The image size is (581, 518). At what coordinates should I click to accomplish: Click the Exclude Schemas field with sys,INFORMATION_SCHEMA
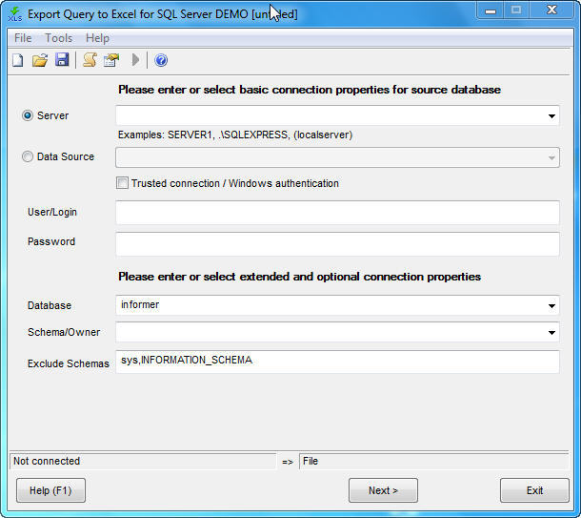pos(337,362)
